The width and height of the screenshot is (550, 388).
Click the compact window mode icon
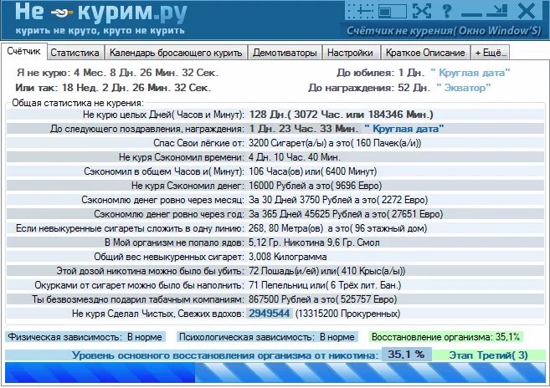click(392, 12)
